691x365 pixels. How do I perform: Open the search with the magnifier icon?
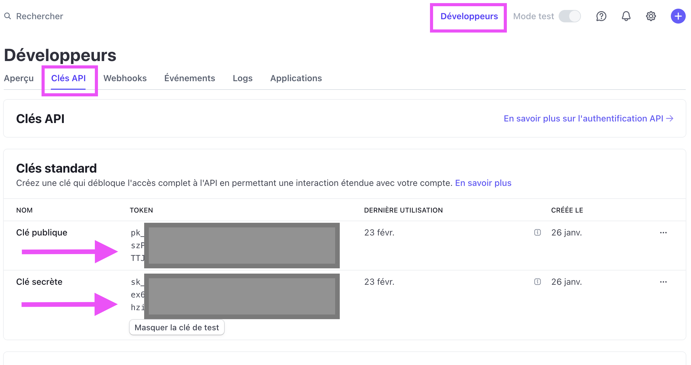click(x=8, y=16)
